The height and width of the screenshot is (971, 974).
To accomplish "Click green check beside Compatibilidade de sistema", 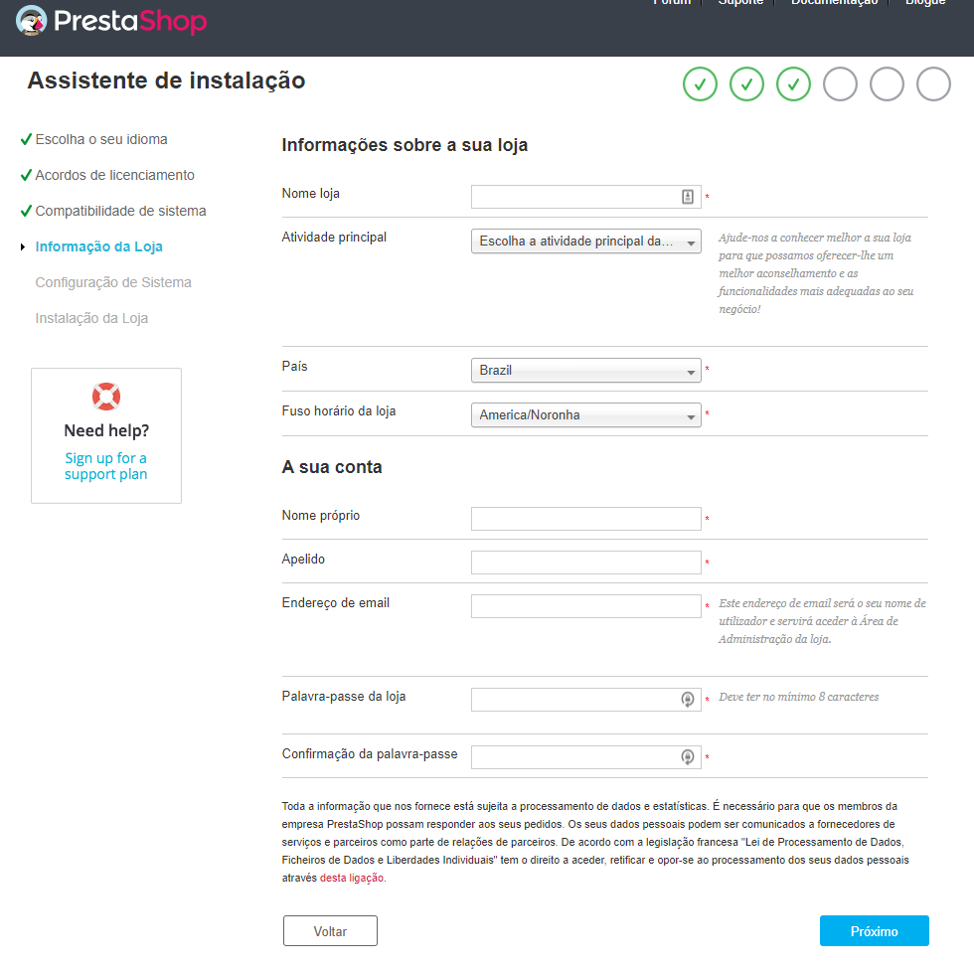I will (24, 211).
